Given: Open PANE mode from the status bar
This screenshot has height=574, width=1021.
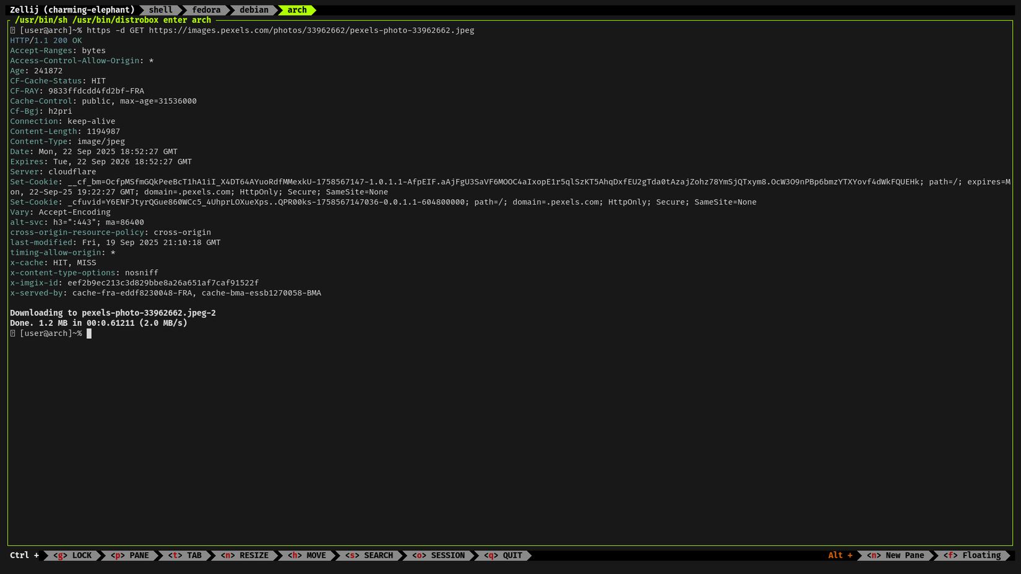Looking at the screenshot, I should click(x=130, y=555).
